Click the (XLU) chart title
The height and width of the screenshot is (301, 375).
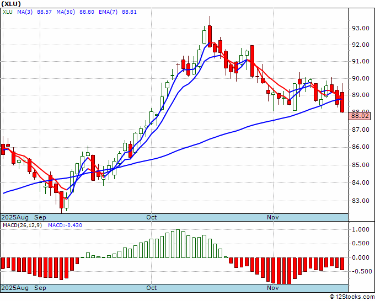11,4
